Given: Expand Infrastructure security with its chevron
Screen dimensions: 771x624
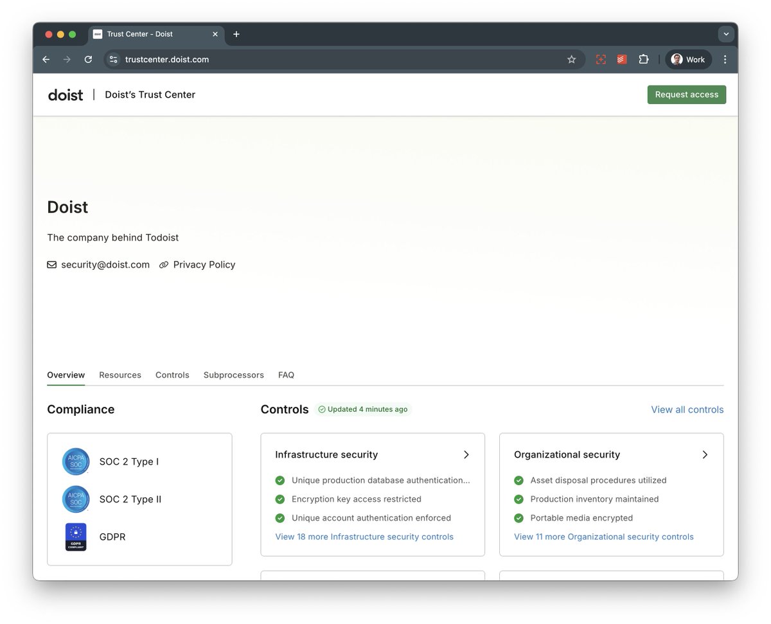Looking at the screenshot, I should [466, 454].
